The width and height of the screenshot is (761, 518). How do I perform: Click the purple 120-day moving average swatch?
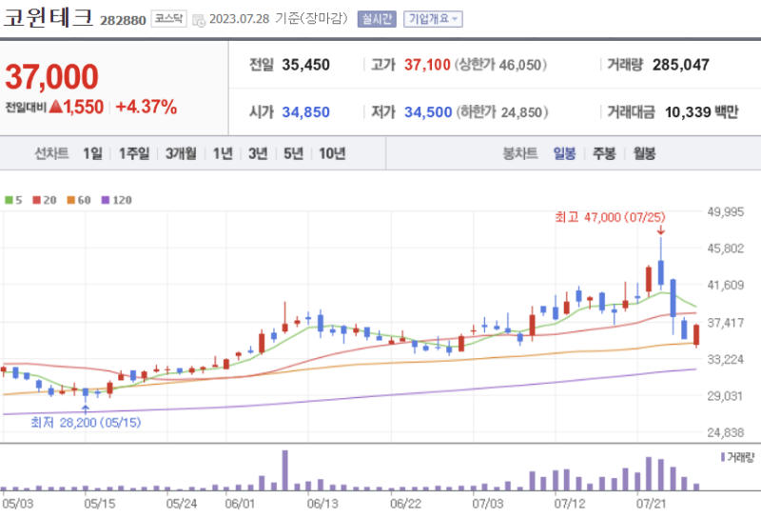tap(106, 200)
